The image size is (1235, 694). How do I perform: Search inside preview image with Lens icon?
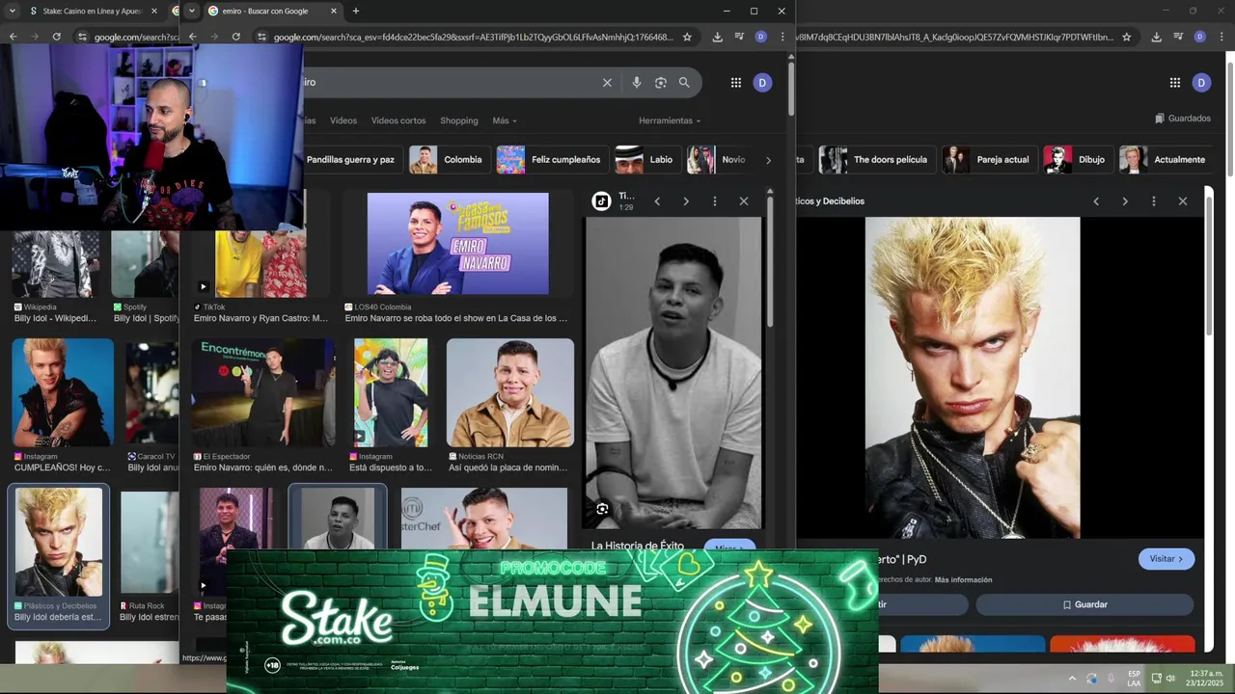(x=602, y=509)
